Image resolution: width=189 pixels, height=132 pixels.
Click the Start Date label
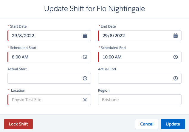tap(18, 26)
